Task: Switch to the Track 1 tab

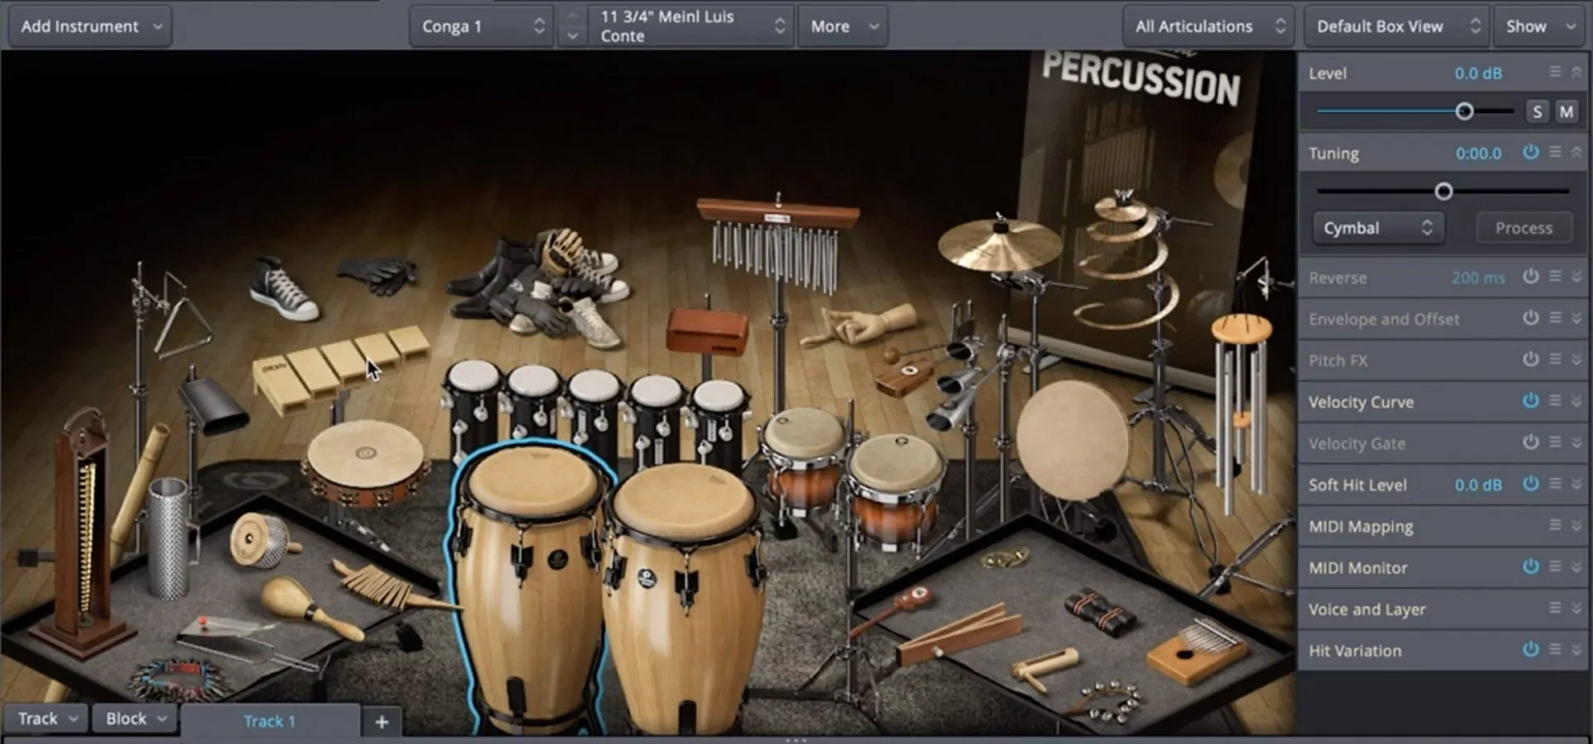Action: [x=270, y=721]
